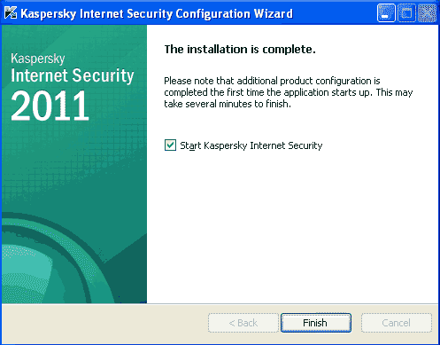Click the 'The installation is complete.' heading
This screenshot has width=440, height=345.
[240, 49]
